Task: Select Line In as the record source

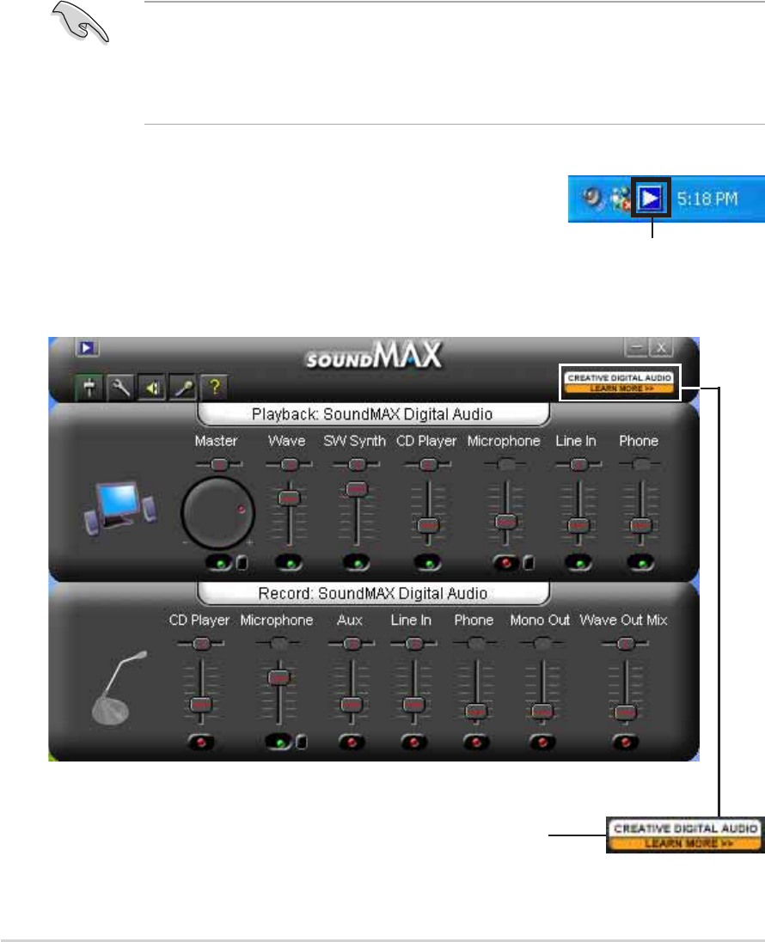Action: point(414,742)
